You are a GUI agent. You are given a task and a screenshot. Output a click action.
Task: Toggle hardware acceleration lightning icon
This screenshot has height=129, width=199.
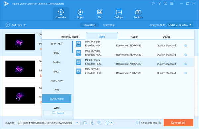click(x=92, y=123)
